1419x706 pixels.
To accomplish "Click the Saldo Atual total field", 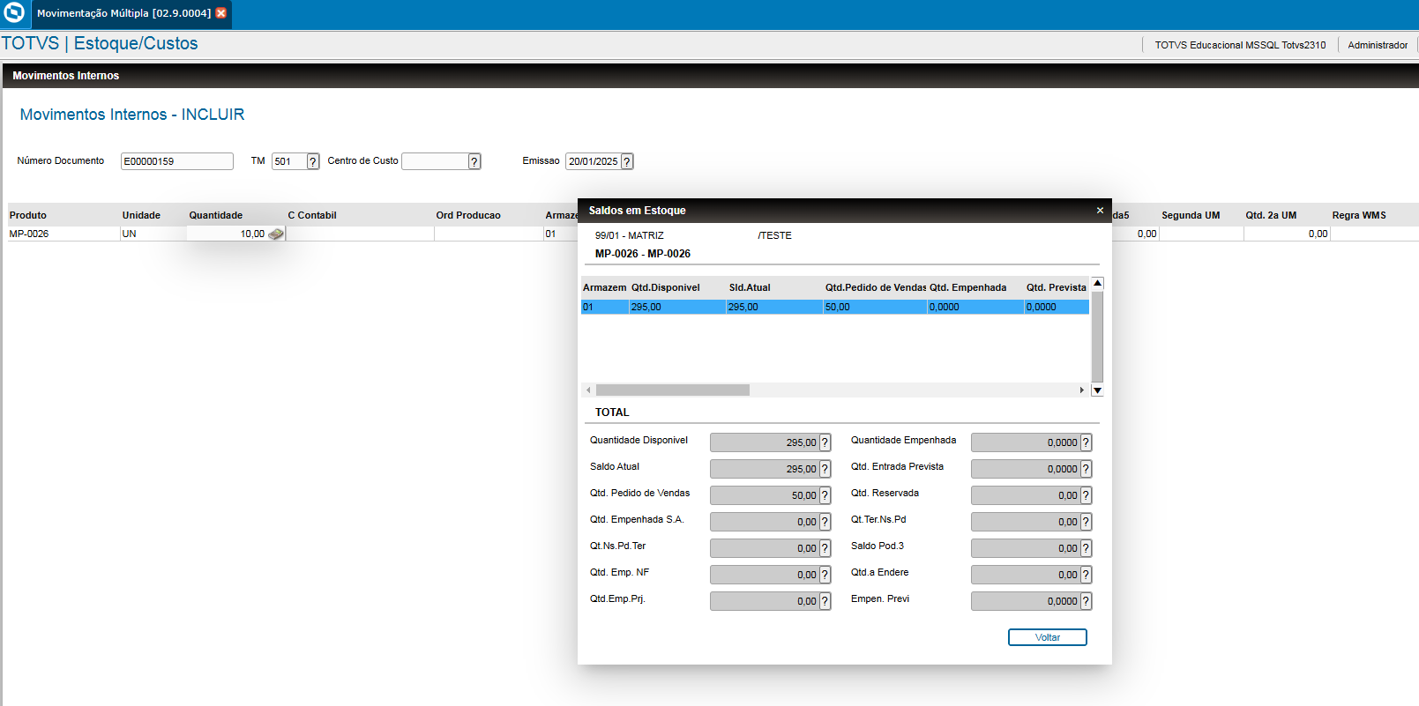I will [765, 469].
